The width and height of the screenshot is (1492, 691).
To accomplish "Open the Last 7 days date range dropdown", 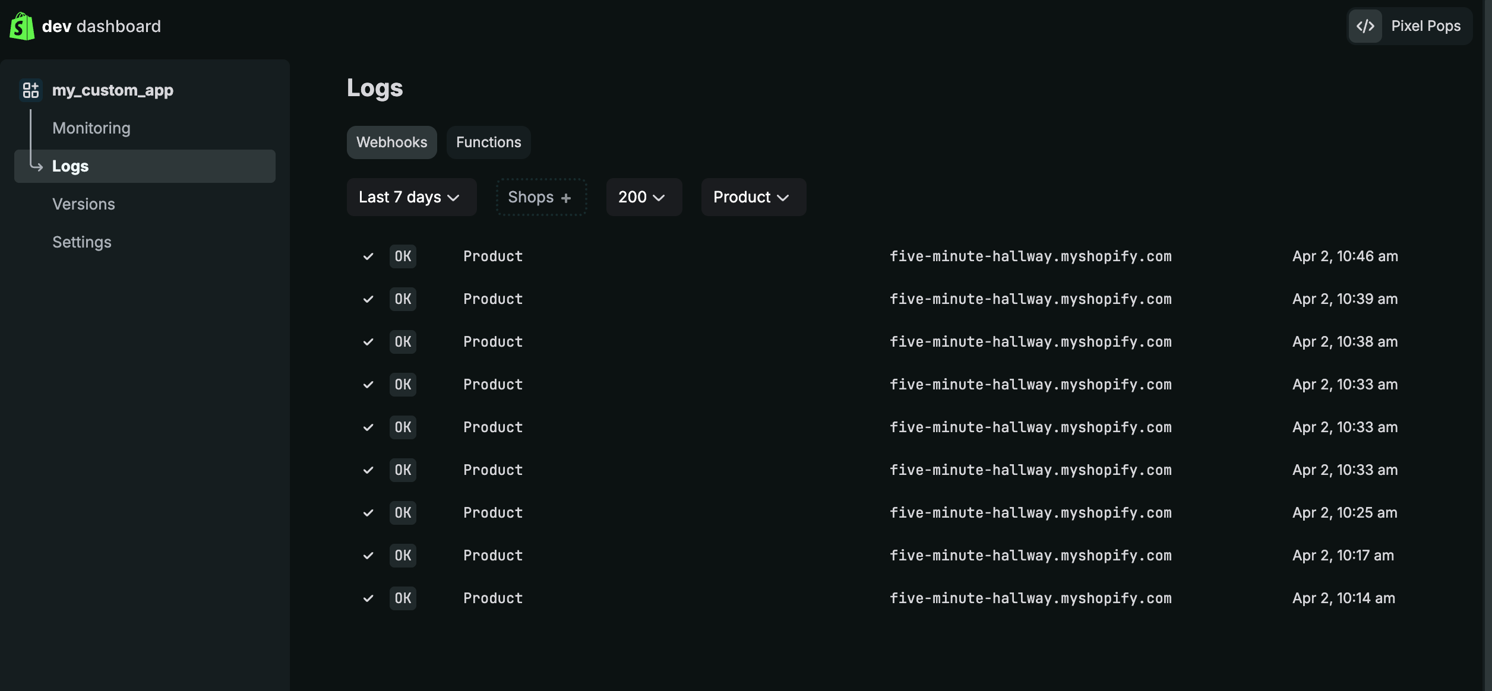I will pyautogui.click(x=412, y=197).
